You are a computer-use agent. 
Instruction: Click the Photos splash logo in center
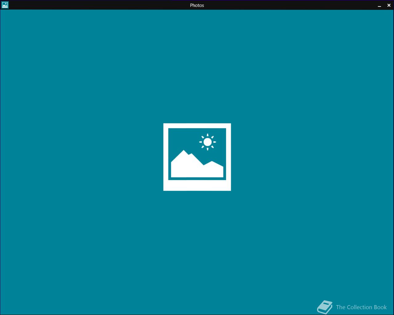(x=197, y=157)
